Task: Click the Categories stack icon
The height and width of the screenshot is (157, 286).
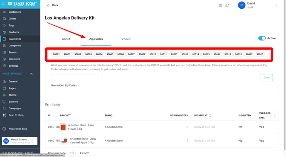Action: pos(4,46)
